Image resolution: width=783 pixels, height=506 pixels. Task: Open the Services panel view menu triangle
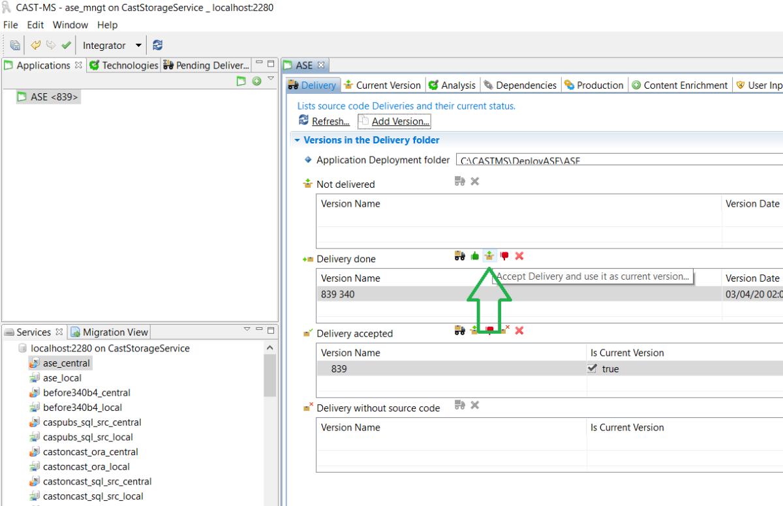coord(247,329)
